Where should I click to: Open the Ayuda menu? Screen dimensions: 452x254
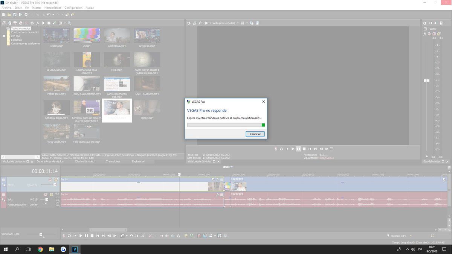point(90,8)
